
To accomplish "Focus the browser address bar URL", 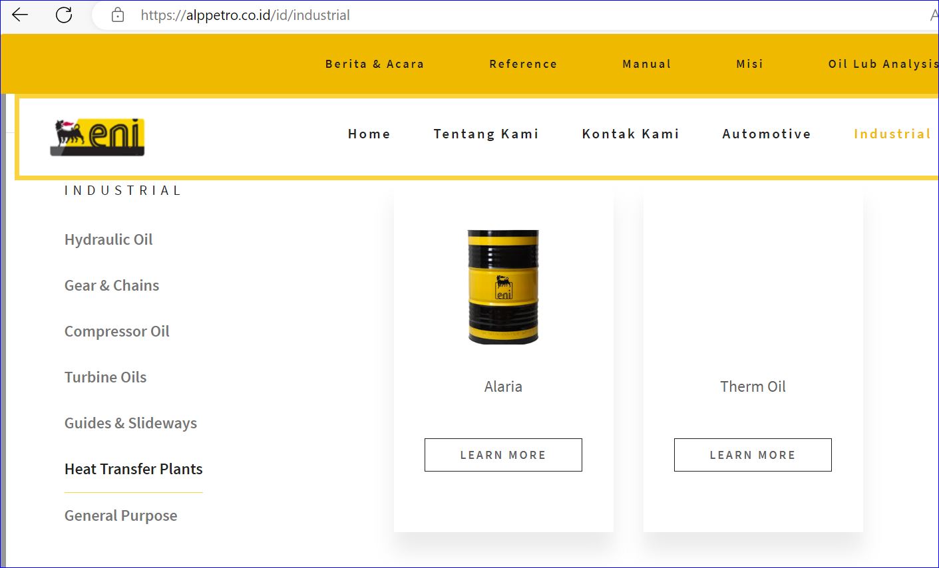I will click(x=245, y=15).
